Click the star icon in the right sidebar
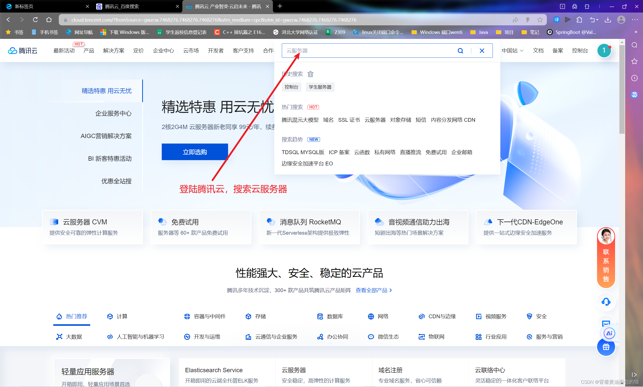643x387 pixels. [x=634, y=61]
